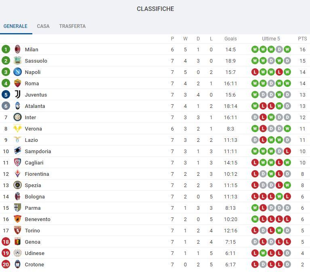Click the green position 1 badge
The width and height of the screenshot is (310, 272).
[6, 49]
